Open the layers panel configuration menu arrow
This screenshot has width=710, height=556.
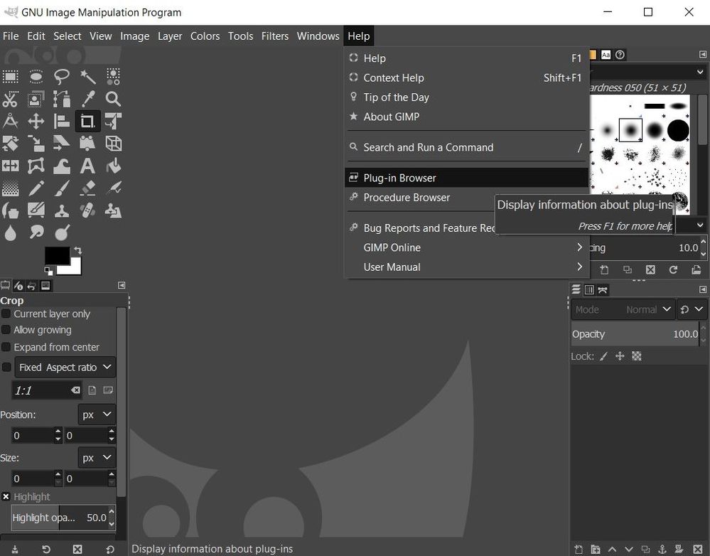703,289
